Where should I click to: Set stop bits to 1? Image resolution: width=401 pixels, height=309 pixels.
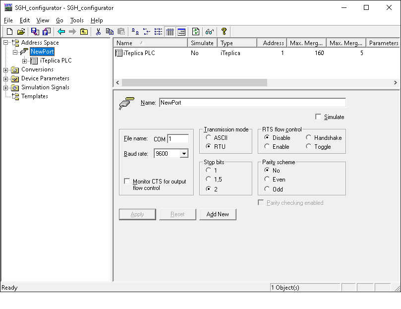tap(208, 170)
